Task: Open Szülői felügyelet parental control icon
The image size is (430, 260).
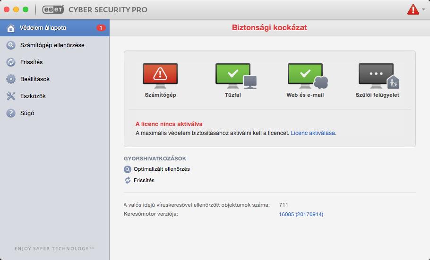Action: tap(378, 76)
